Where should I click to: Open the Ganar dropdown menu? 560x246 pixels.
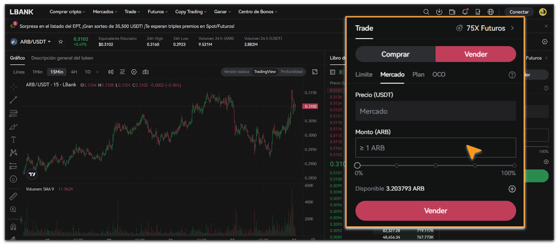point(223,12)
